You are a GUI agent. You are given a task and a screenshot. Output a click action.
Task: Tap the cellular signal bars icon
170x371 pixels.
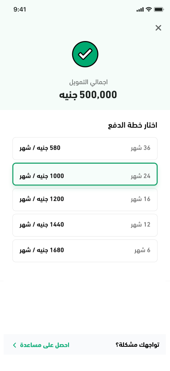tap(140, 10)
